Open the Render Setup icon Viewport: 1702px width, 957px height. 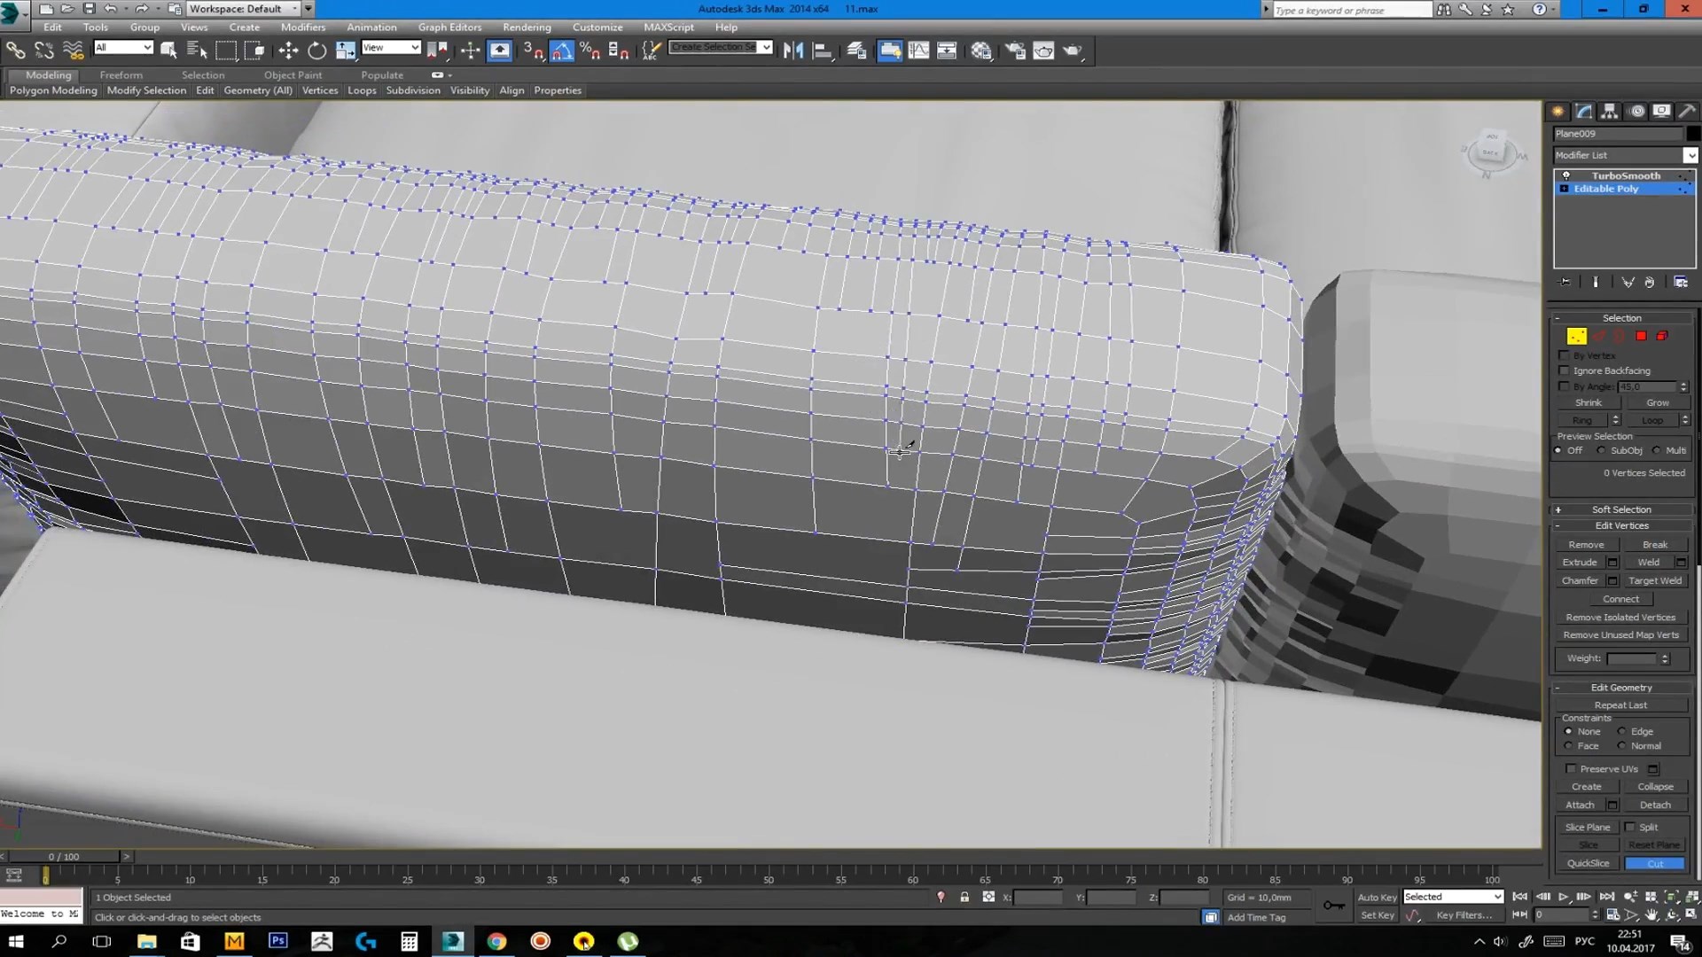coord(1015,51)
